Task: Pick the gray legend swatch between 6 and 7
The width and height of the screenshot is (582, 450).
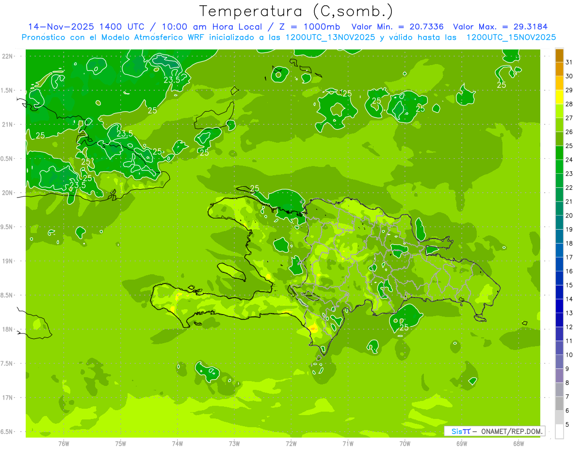Action: pyautogui.click(x=559, y=403)
